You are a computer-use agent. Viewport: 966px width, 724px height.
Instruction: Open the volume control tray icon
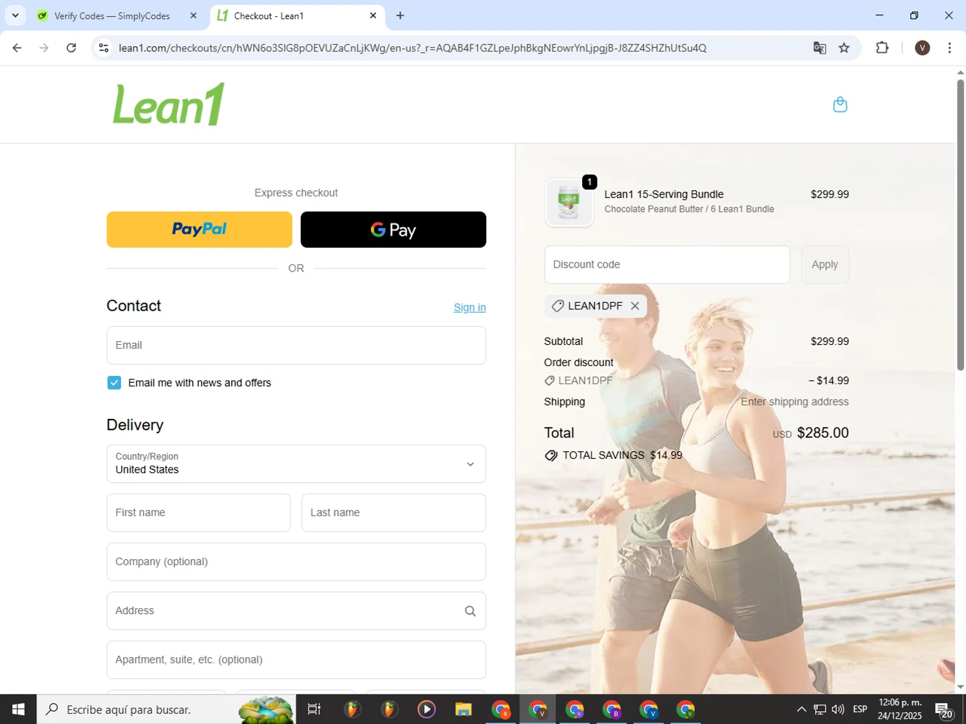pos(838,709)
